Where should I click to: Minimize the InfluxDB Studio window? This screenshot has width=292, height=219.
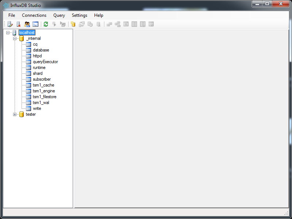(257, 4)
